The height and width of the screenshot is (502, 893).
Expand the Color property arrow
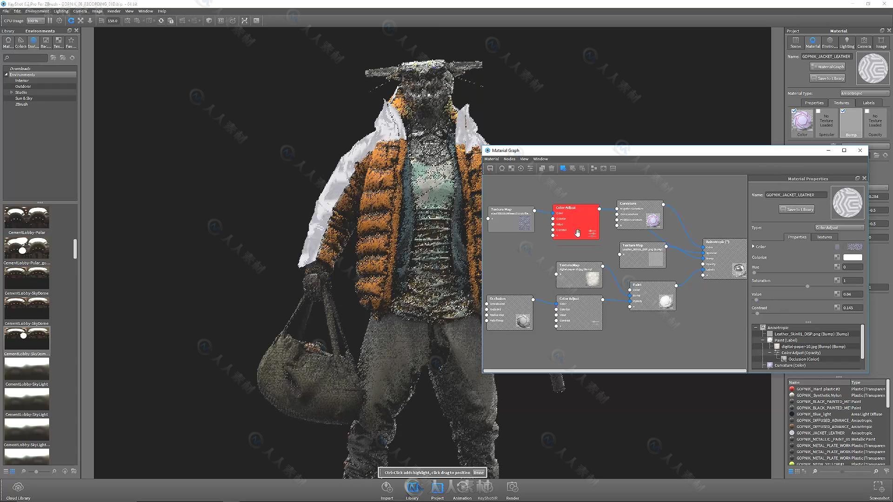[753, 246]
